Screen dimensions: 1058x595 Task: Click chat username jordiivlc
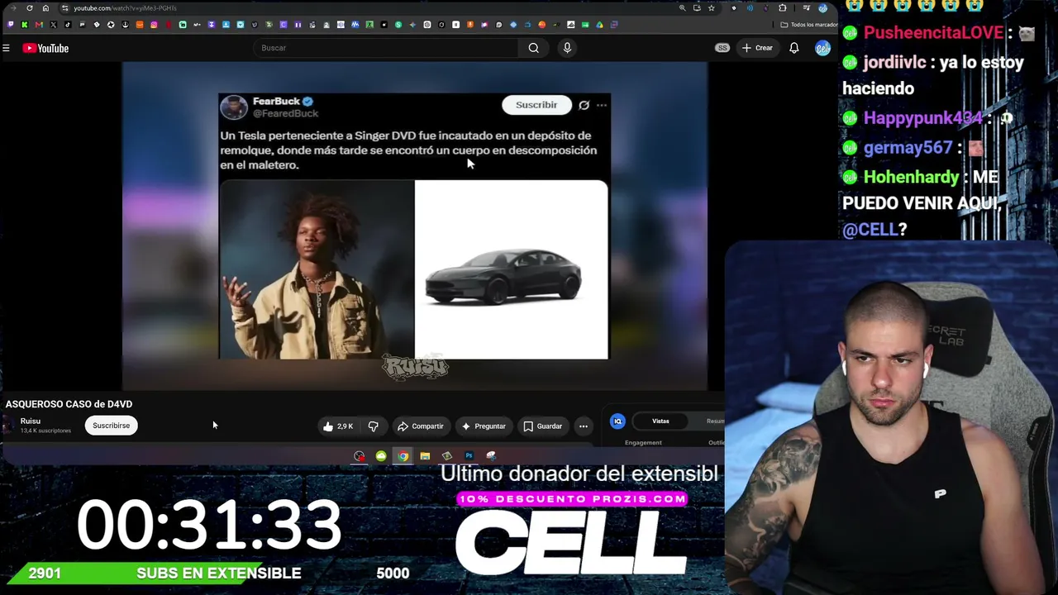point(894,63)
